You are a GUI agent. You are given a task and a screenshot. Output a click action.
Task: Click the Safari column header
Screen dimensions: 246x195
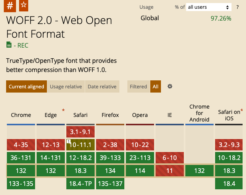point(80,115)
